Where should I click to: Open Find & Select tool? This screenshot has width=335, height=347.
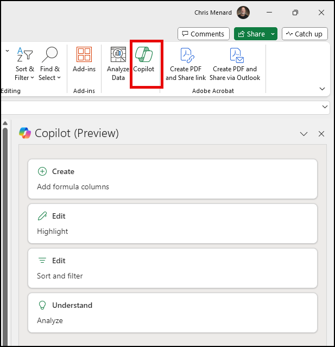coord(50,64)
